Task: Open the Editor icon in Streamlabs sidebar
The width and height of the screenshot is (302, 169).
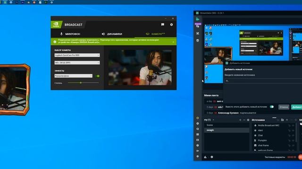Action: [x=198, y=19]
